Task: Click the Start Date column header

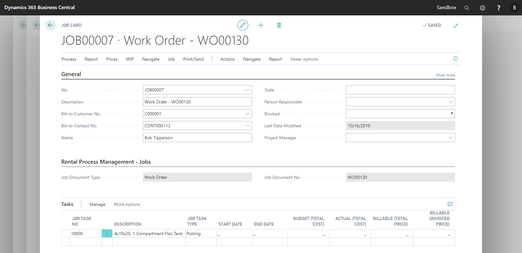Action: (x=230, y=224)
